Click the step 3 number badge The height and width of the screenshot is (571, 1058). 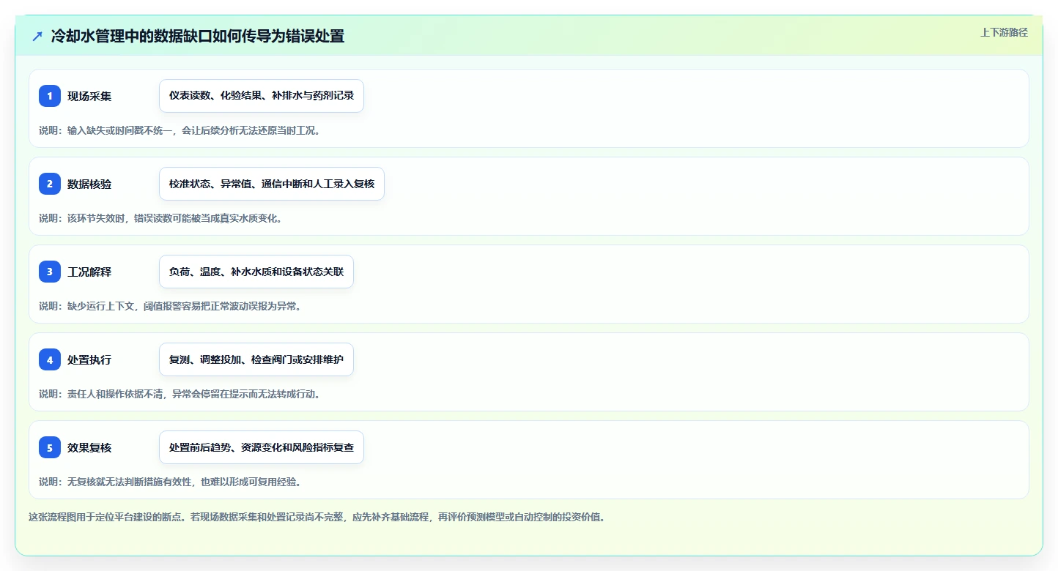point(50,272)
